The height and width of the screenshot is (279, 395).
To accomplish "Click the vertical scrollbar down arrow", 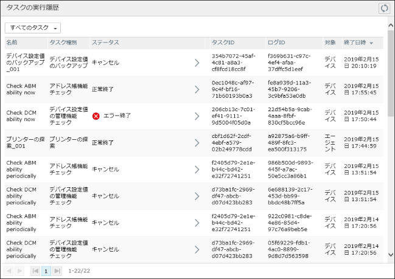I will [x=390, y=257].
